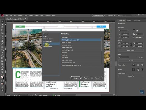Click the Publish Online button
This screenshot has width=146, height=110.
98,16
